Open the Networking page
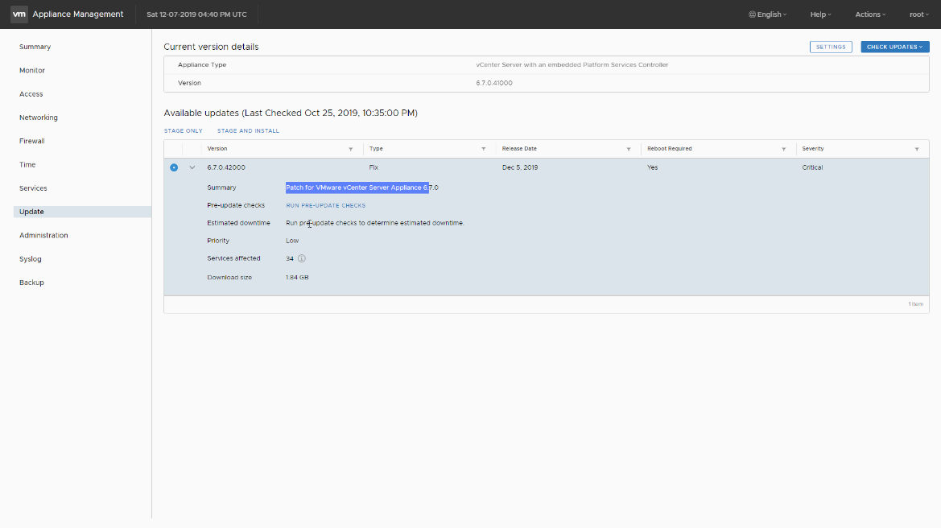Screen dimensions: 941x528 (39, 118)
